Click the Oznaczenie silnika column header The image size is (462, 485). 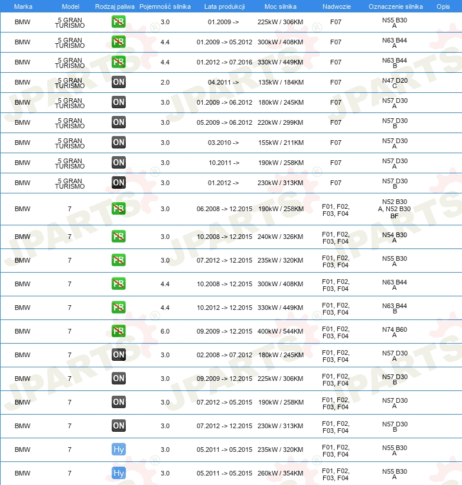[x=396, y=7]
